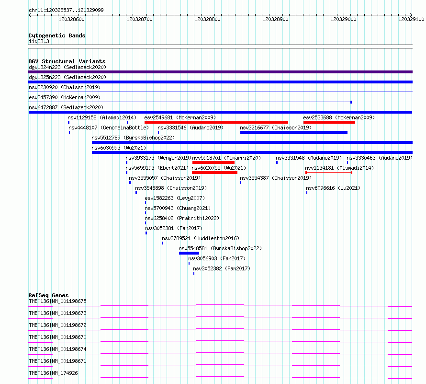Click ruler position 120328800
Image resolution: width=426 pixels, height=384 pixels.
point(207,19)
